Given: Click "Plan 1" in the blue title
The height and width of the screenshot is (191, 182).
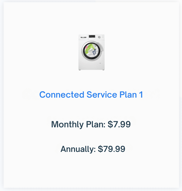Looking at the screenshot, I should tap(131, 95).
